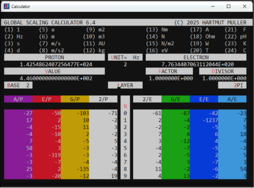The width and height of the screenshot is (254, 188).
Task: Click the title GLOBAL SCALING CALCULATOR 6.4
Action: pos(50,22)
